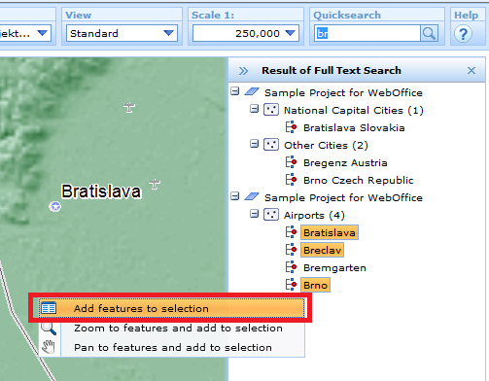Click the Airports point layer icon
The height and width of the screenshot is (381, 489).
point(271,215)
